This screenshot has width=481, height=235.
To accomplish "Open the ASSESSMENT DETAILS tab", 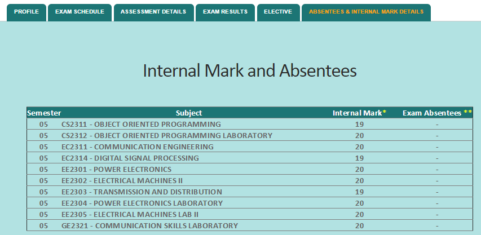I will (154, 12).
